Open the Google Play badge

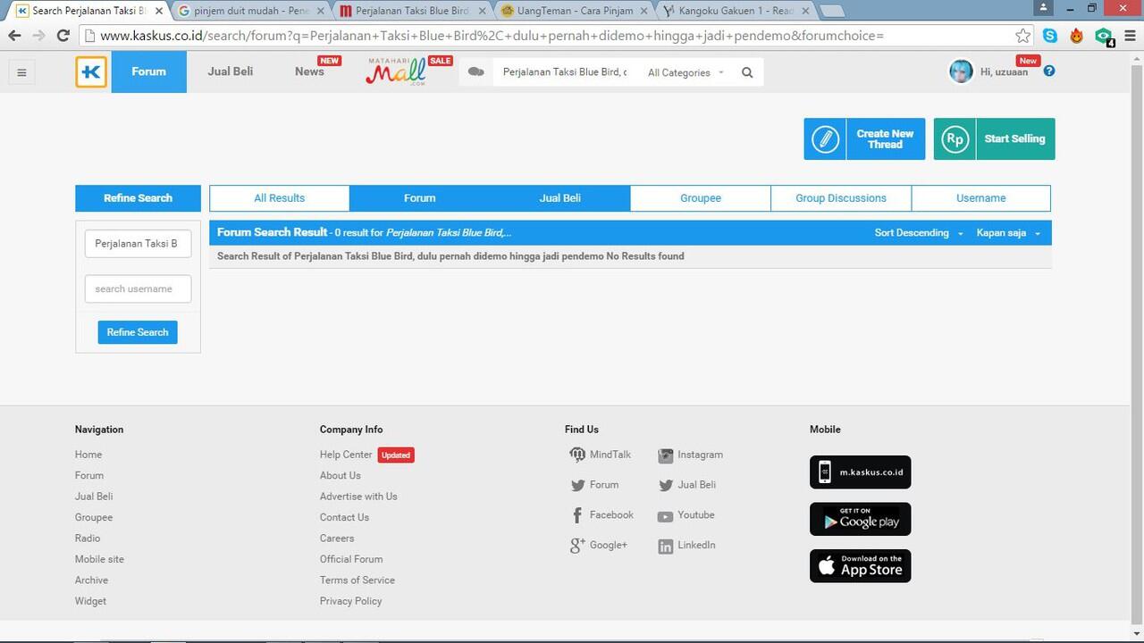[x=860, y=519]
